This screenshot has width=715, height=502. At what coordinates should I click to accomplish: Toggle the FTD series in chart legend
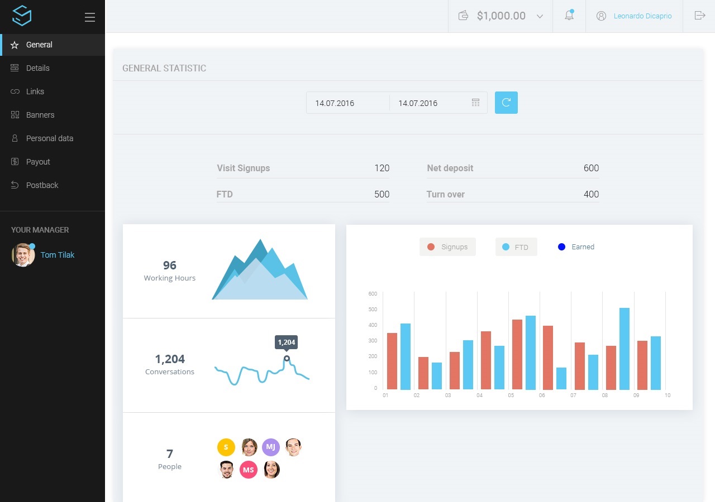pos(516,247)
